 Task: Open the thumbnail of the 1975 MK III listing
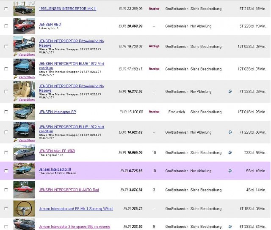click(24, 8)
